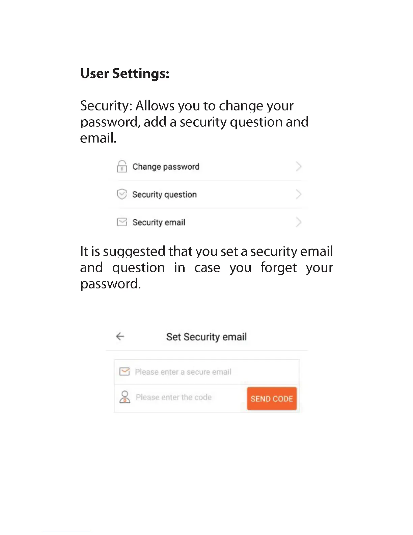413x535 pixels.
Task: Focus the 'Please enter the code' field
Action: (x=174, y=398)
